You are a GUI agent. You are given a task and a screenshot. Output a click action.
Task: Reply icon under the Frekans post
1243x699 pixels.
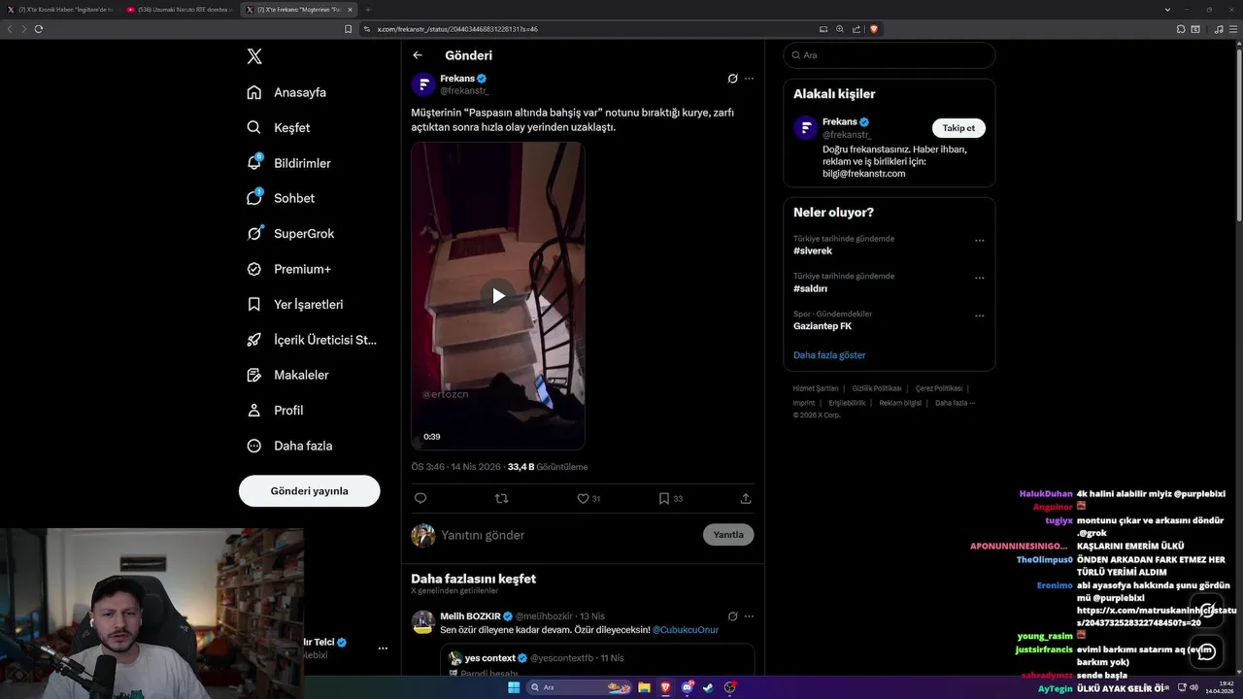(x=420, y=498)
